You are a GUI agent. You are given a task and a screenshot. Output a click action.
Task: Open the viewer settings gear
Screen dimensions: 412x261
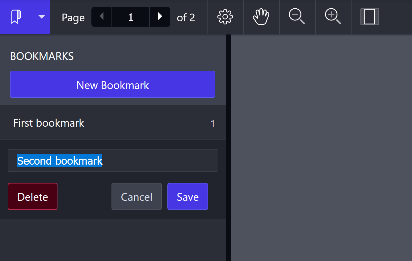(225, 17)
